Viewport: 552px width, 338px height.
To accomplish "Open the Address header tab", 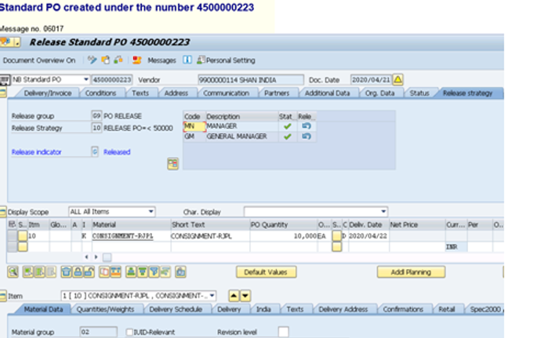I will coord(176,93).
